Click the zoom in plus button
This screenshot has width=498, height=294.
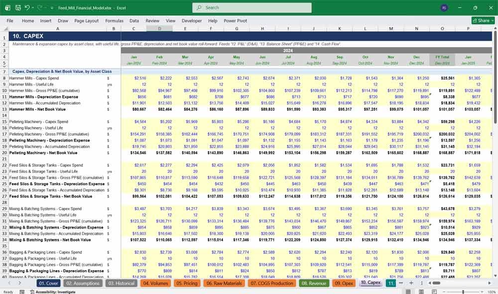coord(483,292)
